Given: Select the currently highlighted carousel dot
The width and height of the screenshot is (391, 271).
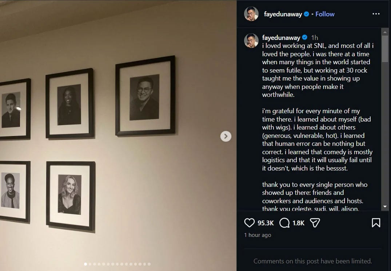Looking at the screenshot, I should click(85, 264).
